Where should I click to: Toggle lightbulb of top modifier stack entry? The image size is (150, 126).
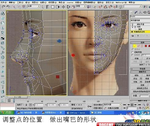point(132,24)
